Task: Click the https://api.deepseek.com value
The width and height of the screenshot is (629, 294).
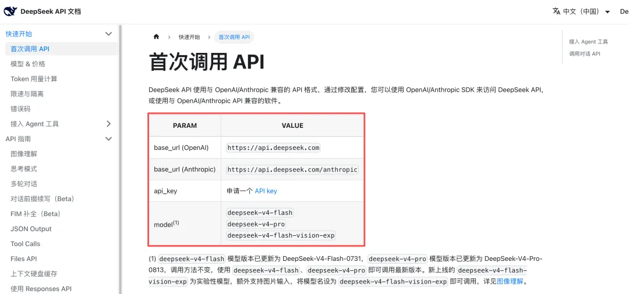Action: pyautogui.click(x=274, y=148)
